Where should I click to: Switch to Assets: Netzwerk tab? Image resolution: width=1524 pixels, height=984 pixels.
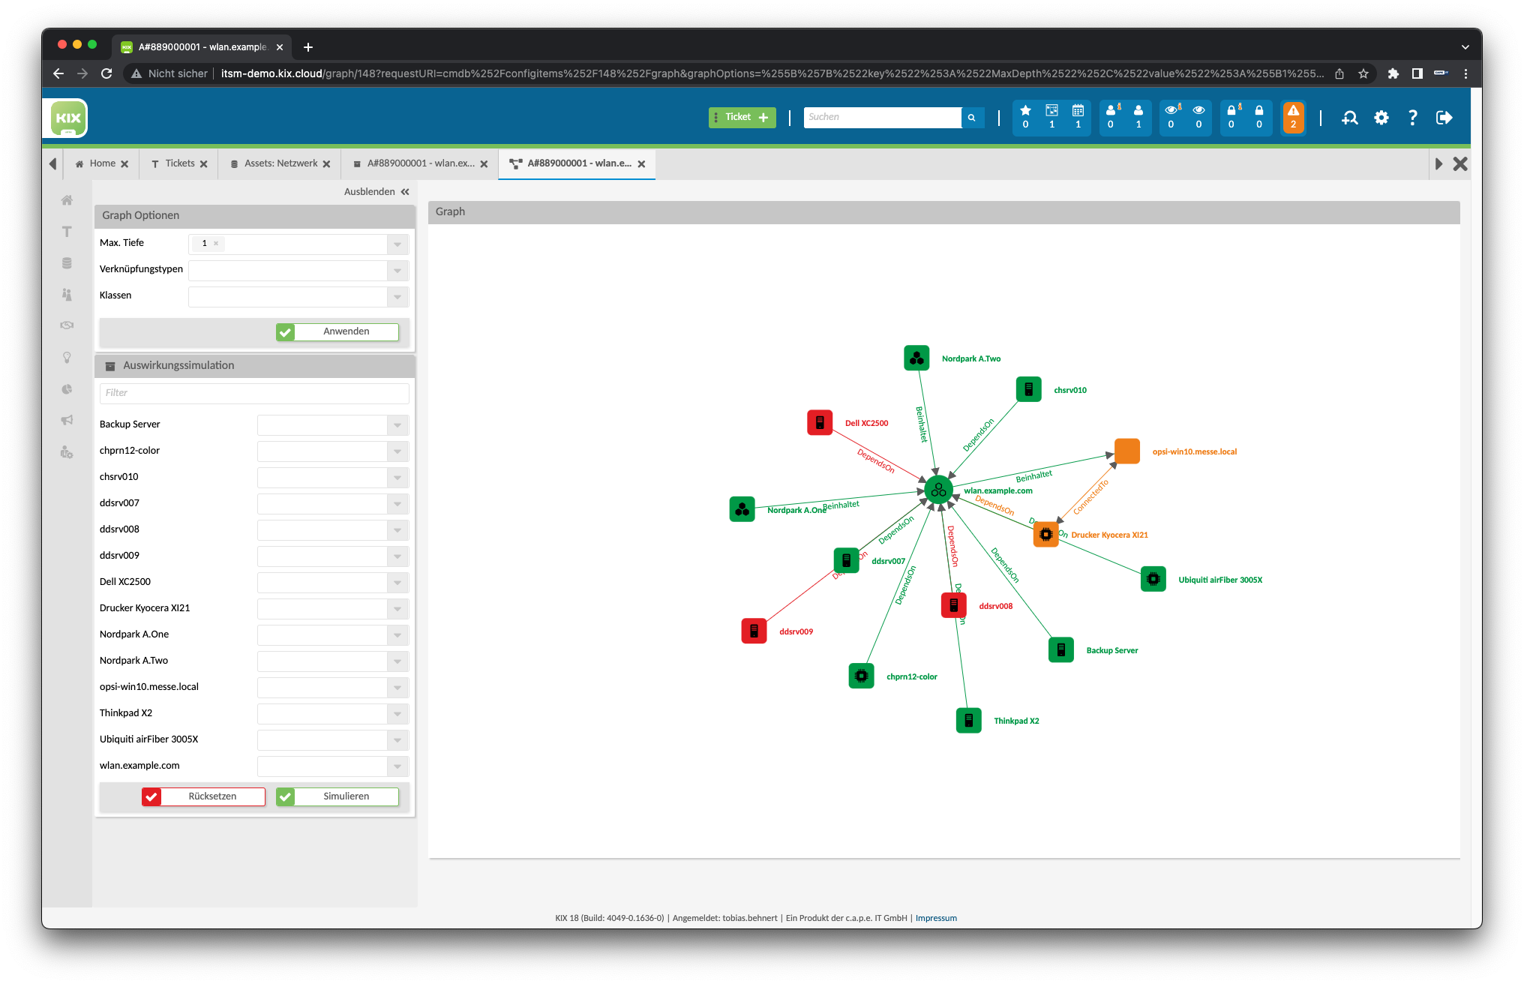(280, 163)
